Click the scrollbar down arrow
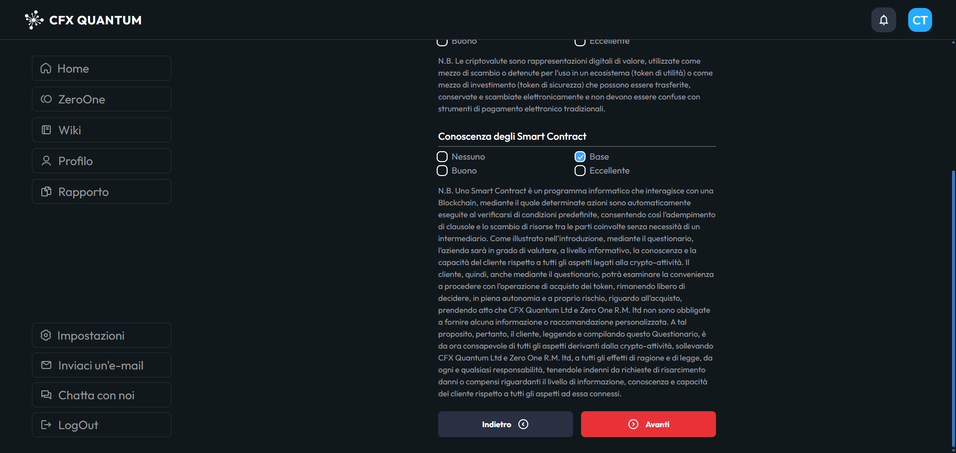Screen dimensions: 956x453 pos(953,451)
